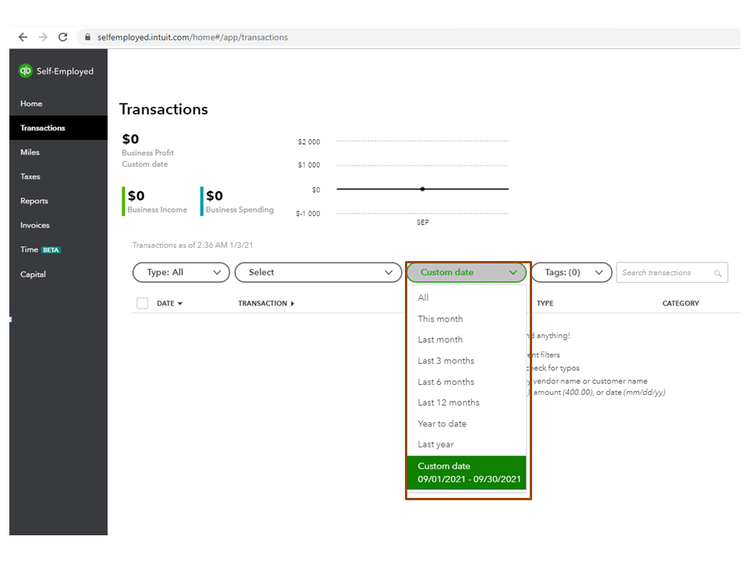Viewport: 749px width, 561px height.
Task: Click the Transactions page heading
Action: click(x=163, y=109)
